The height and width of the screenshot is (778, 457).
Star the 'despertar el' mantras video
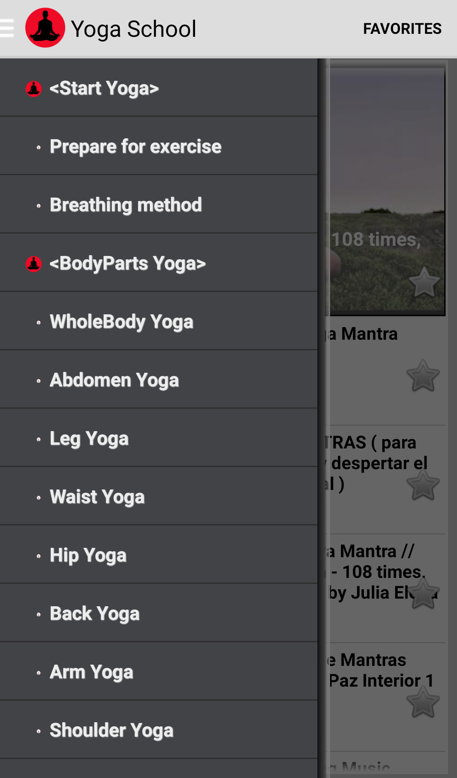[423, 485]
